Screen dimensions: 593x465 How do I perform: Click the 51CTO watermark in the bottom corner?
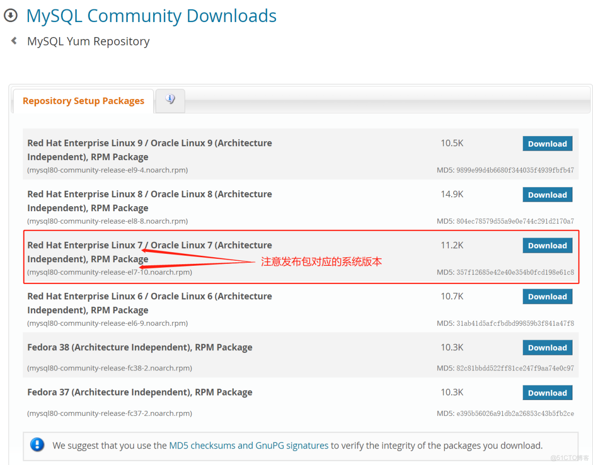click(570, 457)
